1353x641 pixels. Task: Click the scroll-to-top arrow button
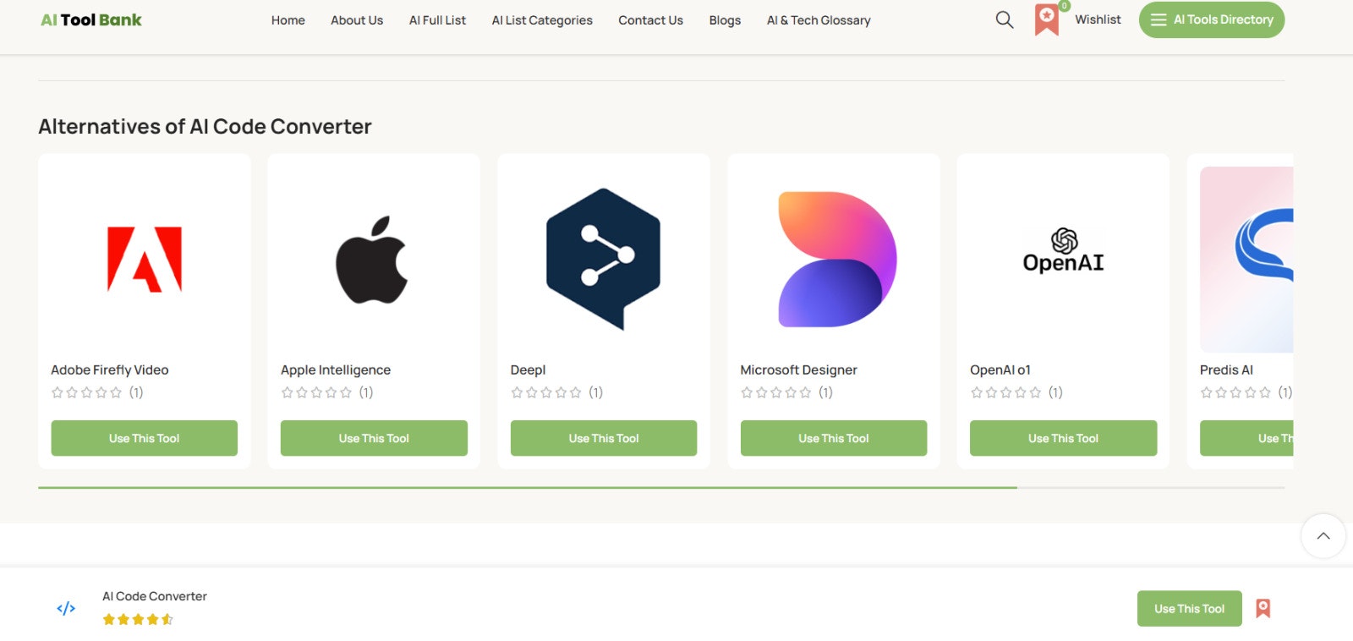[x=1323, y=536]
